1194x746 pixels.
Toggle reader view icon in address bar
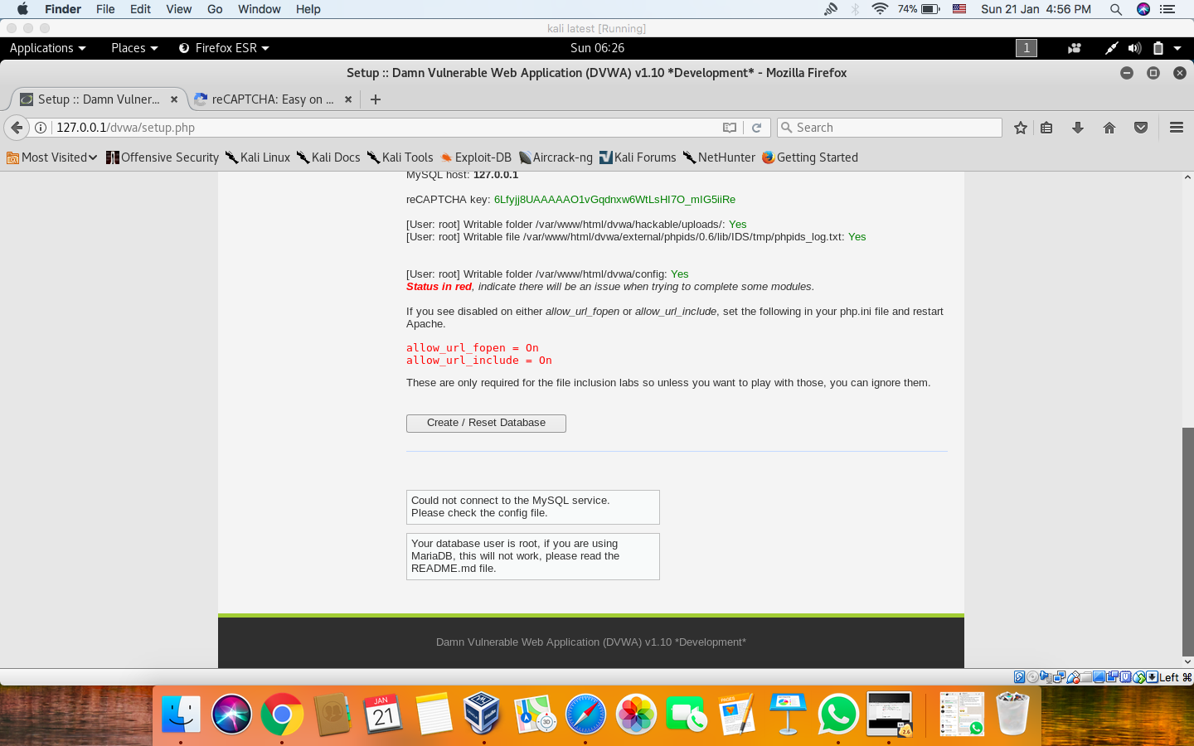point(730,128)
